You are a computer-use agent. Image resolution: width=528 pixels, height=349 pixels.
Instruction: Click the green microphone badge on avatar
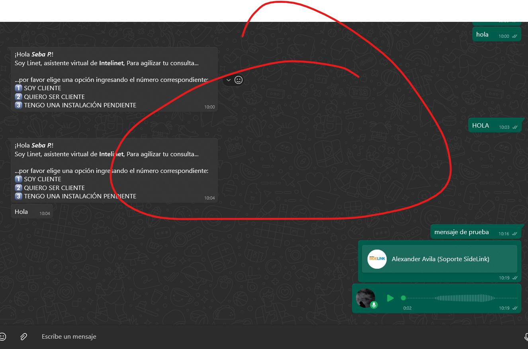[374, 305]
